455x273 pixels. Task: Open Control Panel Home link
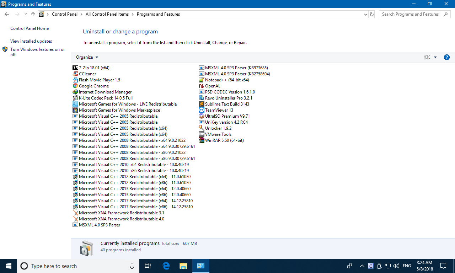(30, 28)
